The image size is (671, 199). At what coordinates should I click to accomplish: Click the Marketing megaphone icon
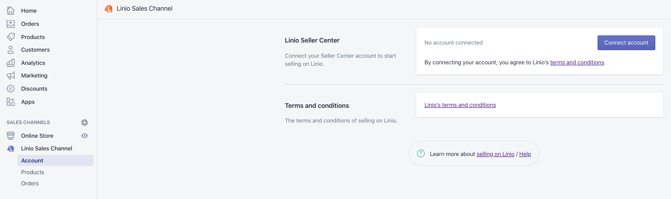pyautogui.click(x=10, y=75)
